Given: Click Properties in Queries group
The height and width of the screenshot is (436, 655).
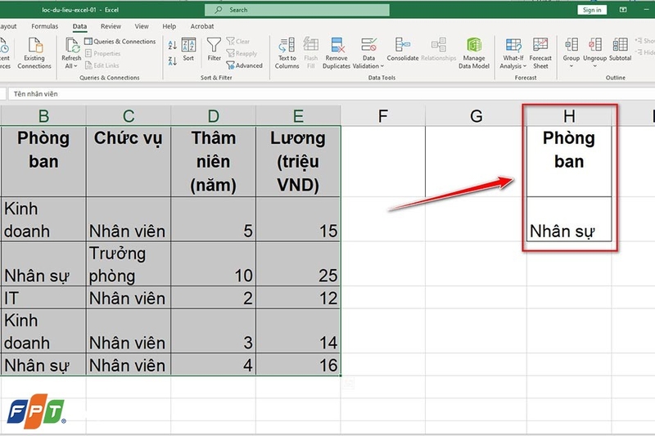Looking at the screenshot, I should click(x=103, y=53).
